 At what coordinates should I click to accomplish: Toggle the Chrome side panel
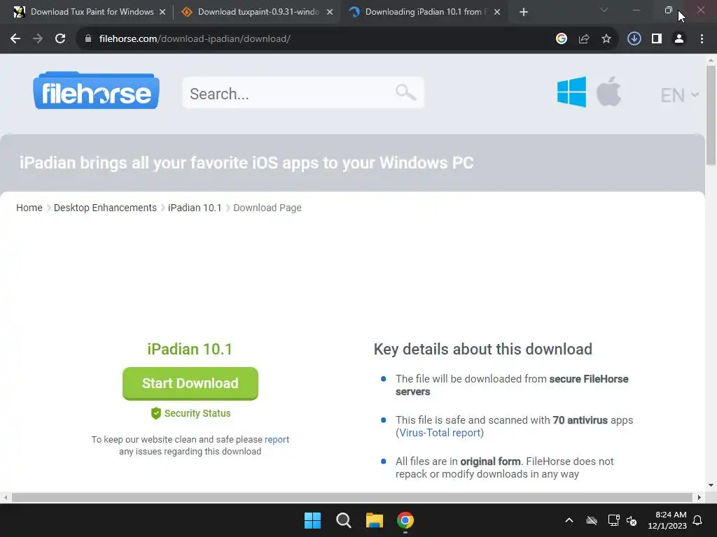[657, 39]
